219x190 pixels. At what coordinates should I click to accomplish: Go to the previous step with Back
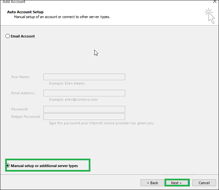click(x=152, y=183)
